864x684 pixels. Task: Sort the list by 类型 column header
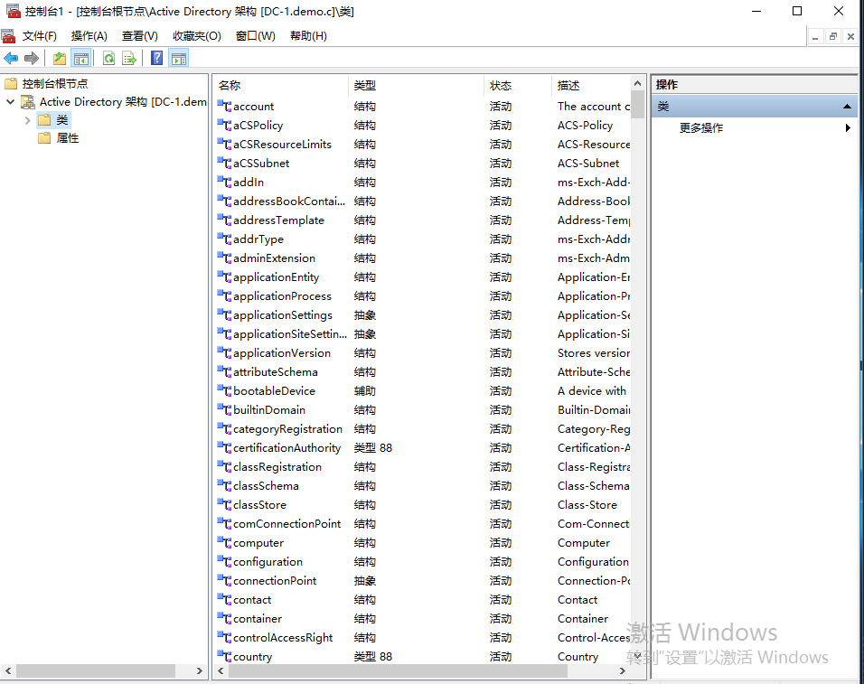[416, 86]
